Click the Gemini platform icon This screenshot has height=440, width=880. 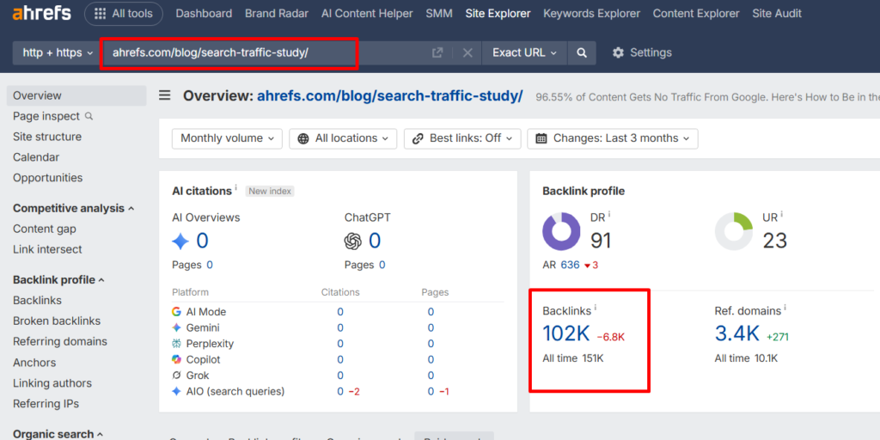177,327
